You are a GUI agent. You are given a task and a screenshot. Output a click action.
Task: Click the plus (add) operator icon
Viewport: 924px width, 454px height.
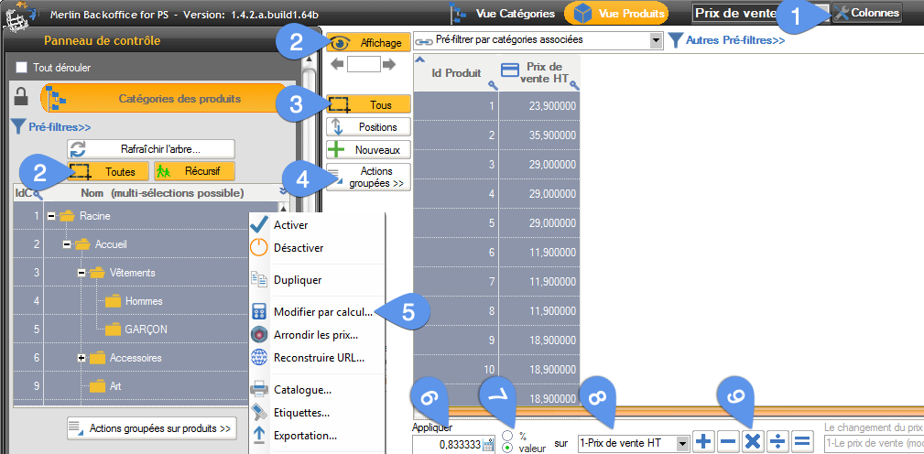704,442
